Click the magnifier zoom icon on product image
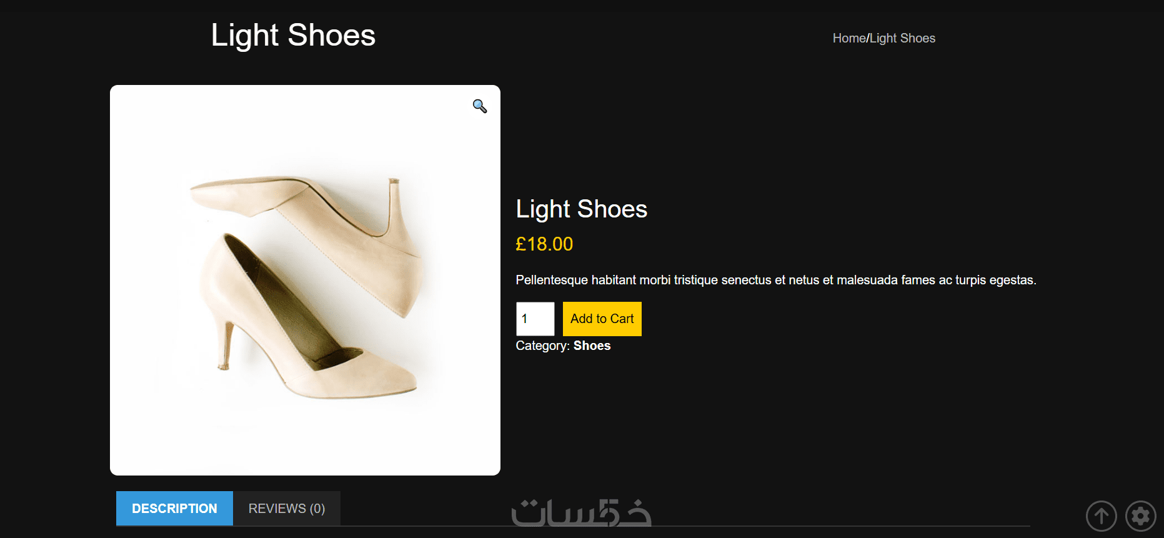 point(479,106)
